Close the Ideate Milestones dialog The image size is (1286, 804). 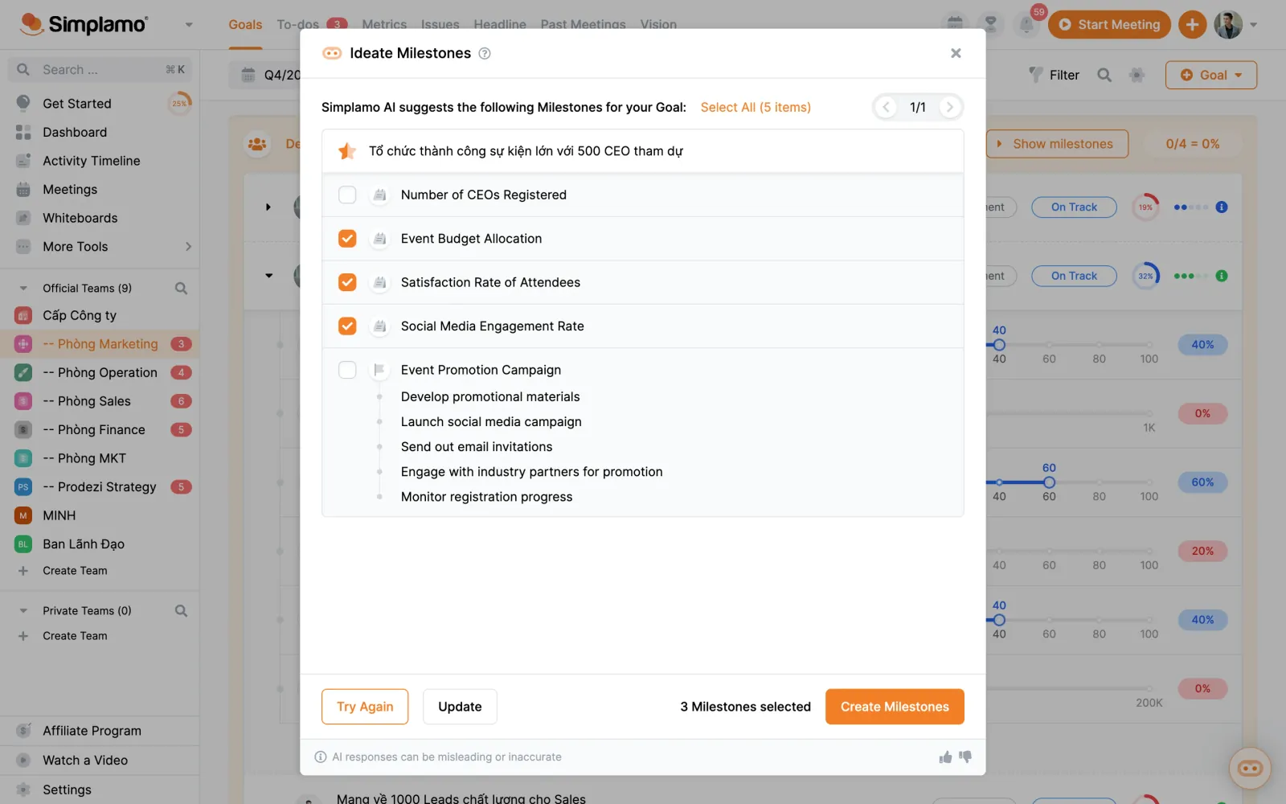click(956, 53)
